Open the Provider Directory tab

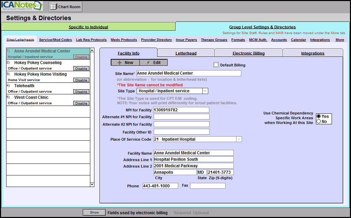pyautogui.click(x=156, y=40)
